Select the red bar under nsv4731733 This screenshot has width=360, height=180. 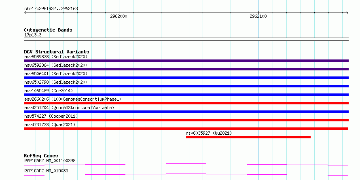(x=186, y=129)
